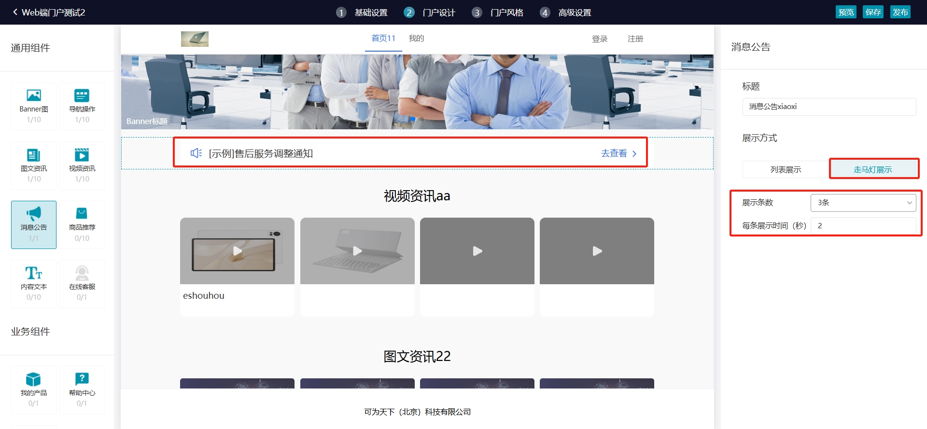Click the active Banner carousel dot
Screen dimensions: 927x429
413,119
